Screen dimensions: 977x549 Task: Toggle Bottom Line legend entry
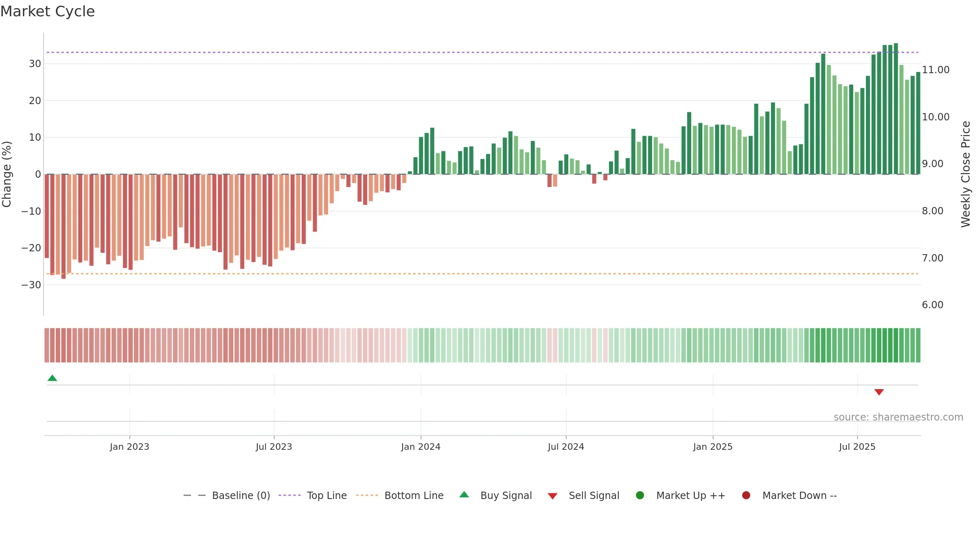[400, 495]
